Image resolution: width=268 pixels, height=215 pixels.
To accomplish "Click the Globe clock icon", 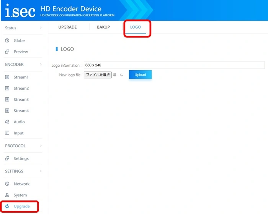I will 7,40.
